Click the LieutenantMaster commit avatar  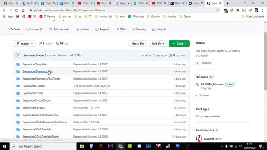tap(18, 55)
